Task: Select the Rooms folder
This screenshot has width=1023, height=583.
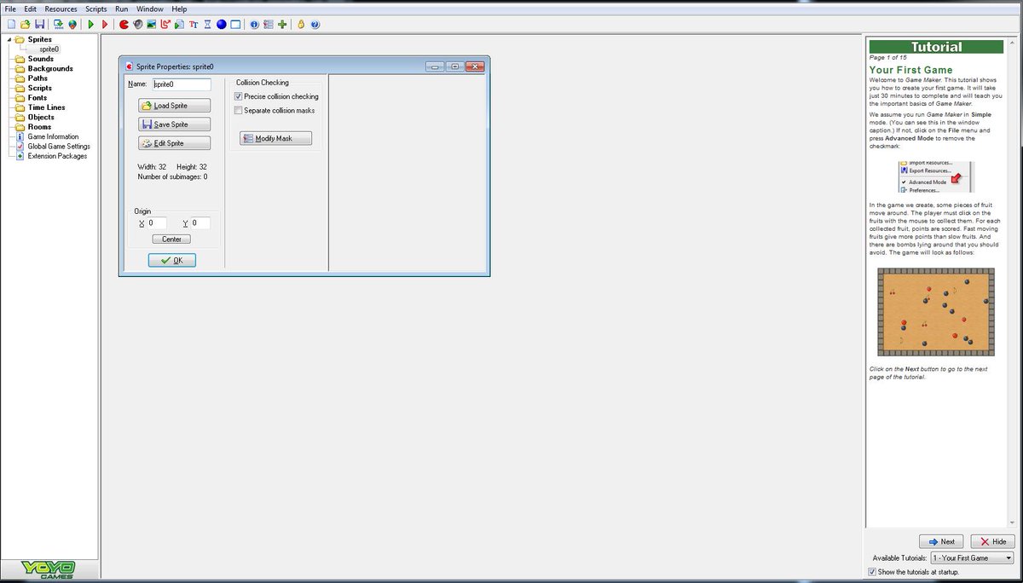Action: point(39,127)
